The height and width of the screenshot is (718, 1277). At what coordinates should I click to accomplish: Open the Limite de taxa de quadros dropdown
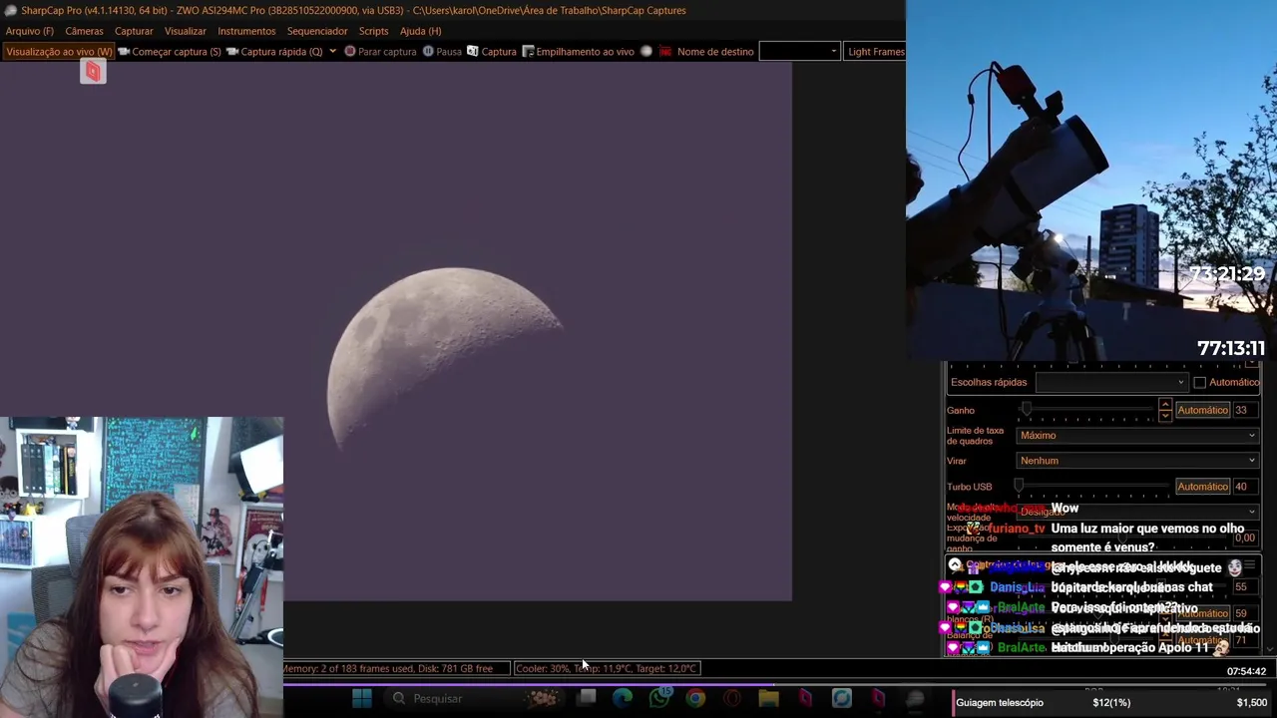[1138, 435]
